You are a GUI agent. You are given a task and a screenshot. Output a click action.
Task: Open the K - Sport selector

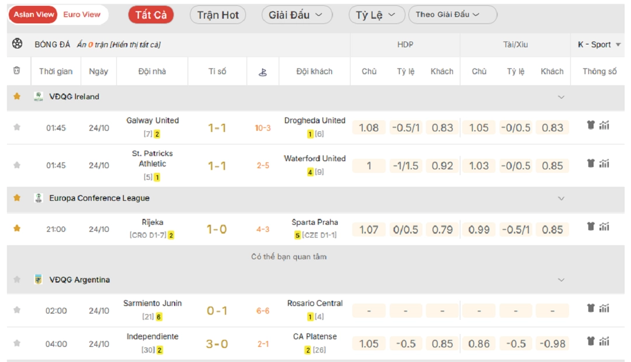tap(599, 44)
